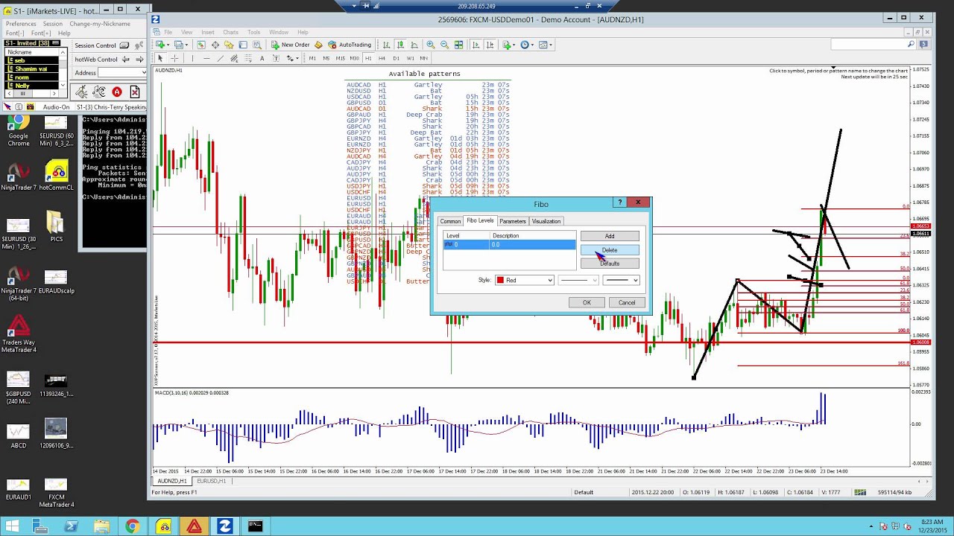Select the horizontal line drawing tool

pos(206,58)
